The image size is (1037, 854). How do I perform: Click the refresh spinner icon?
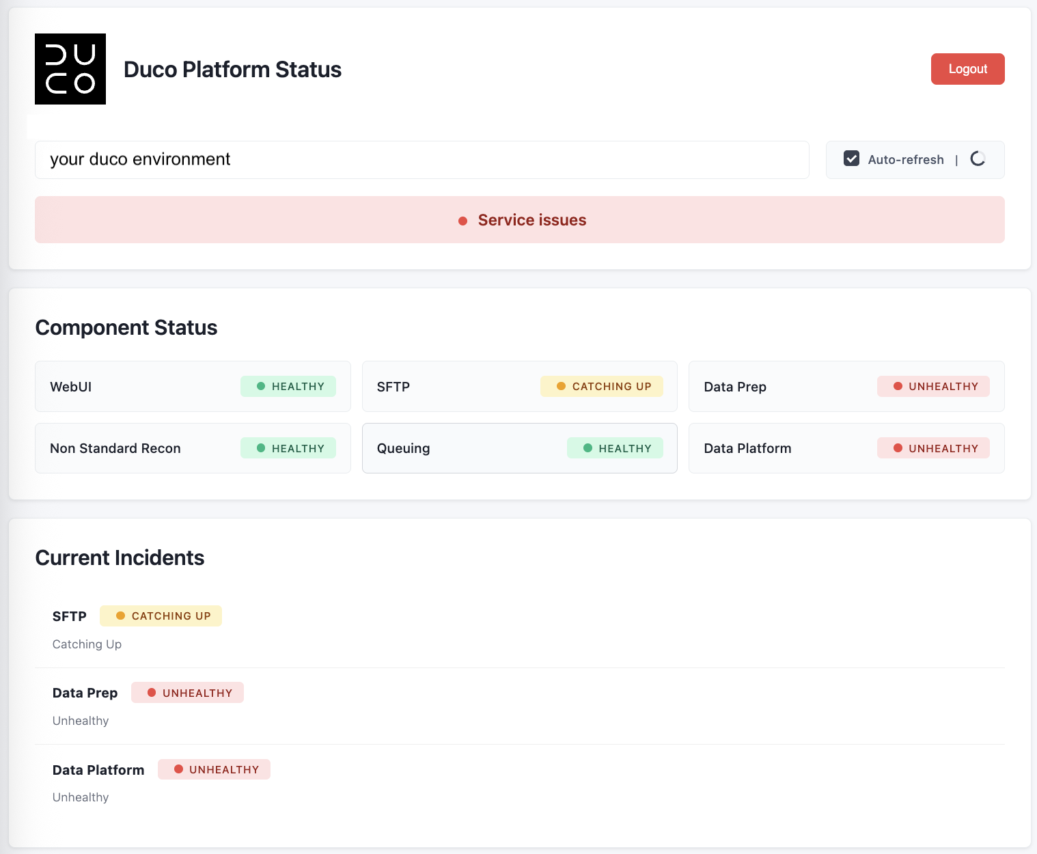click(x=978, y=159)
